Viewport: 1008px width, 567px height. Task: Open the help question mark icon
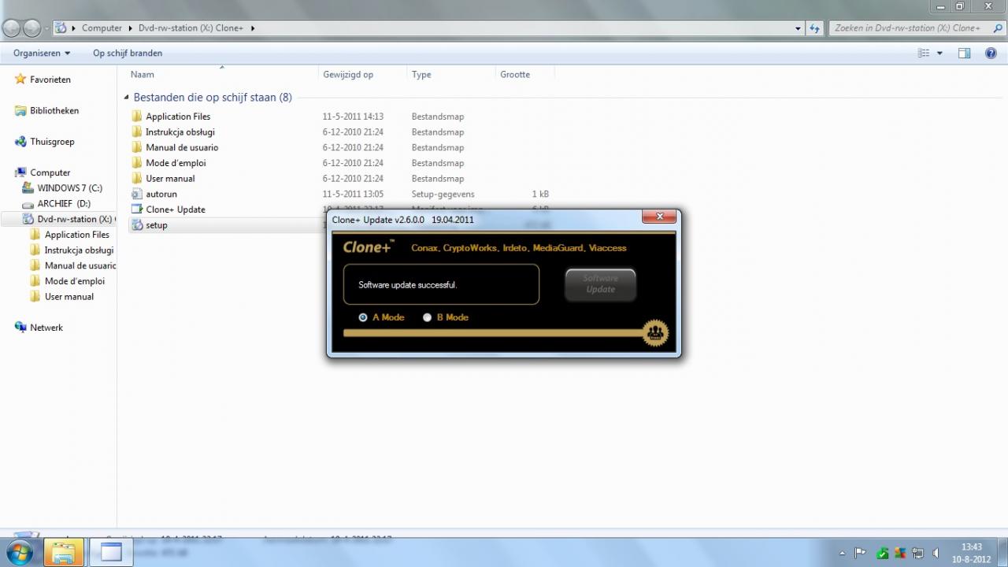coord(991,53)
